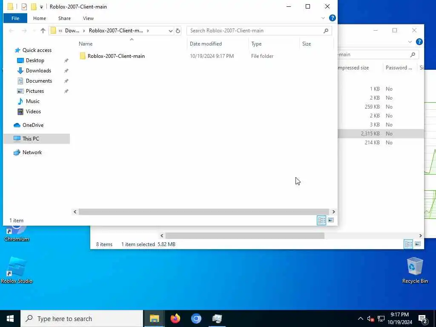Click the scroll right arrow in front window

coord(333,212)
